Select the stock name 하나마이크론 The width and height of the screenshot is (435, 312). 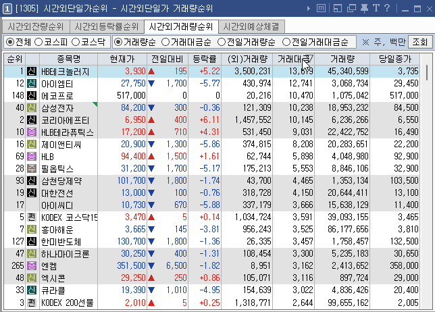tap(66, 254)
